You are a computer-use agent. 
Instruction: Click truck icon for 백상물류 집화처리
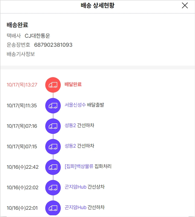(53, 167)
